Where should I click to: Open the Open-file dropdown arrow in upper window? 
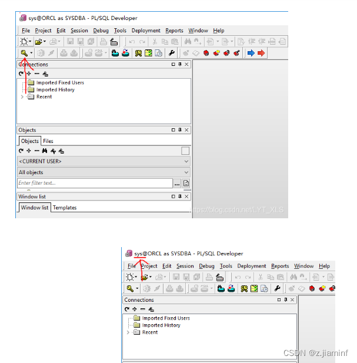coord(45,41)
